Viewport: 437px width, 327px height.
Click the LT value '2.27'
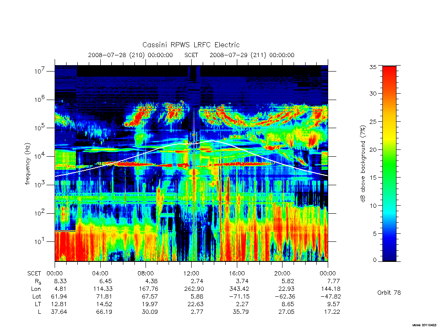(x=242, y=304)
